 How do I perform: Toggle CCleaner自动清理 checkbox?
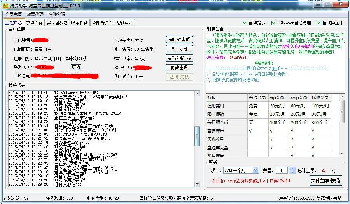pos(273,23)
